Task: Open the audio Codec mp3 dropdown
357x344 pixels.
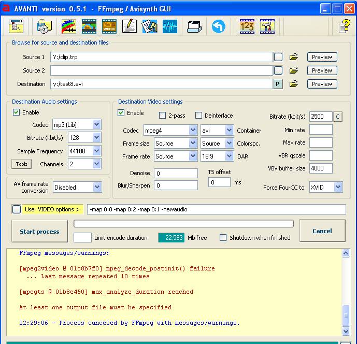Action: (x=96, y=125)
